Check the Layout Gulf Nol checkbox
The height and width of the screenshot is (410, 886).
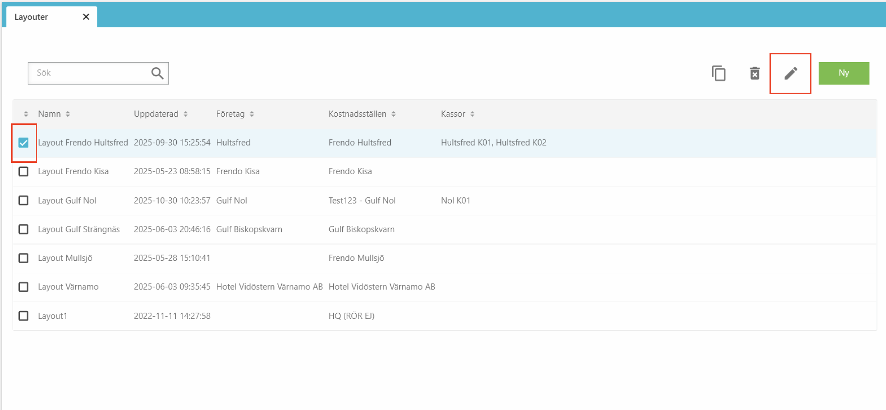pos(24,200)
